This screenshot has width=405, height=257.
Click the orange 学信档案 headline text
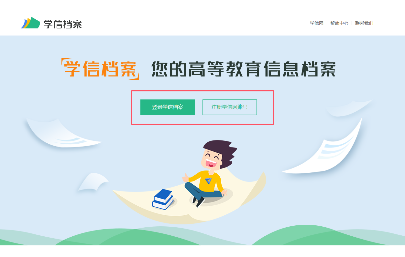(101, 68)
